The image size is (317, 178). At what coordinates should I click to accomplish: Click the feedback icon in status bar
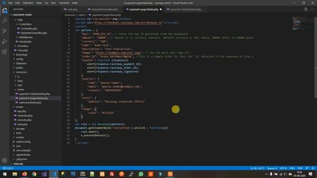307,168
